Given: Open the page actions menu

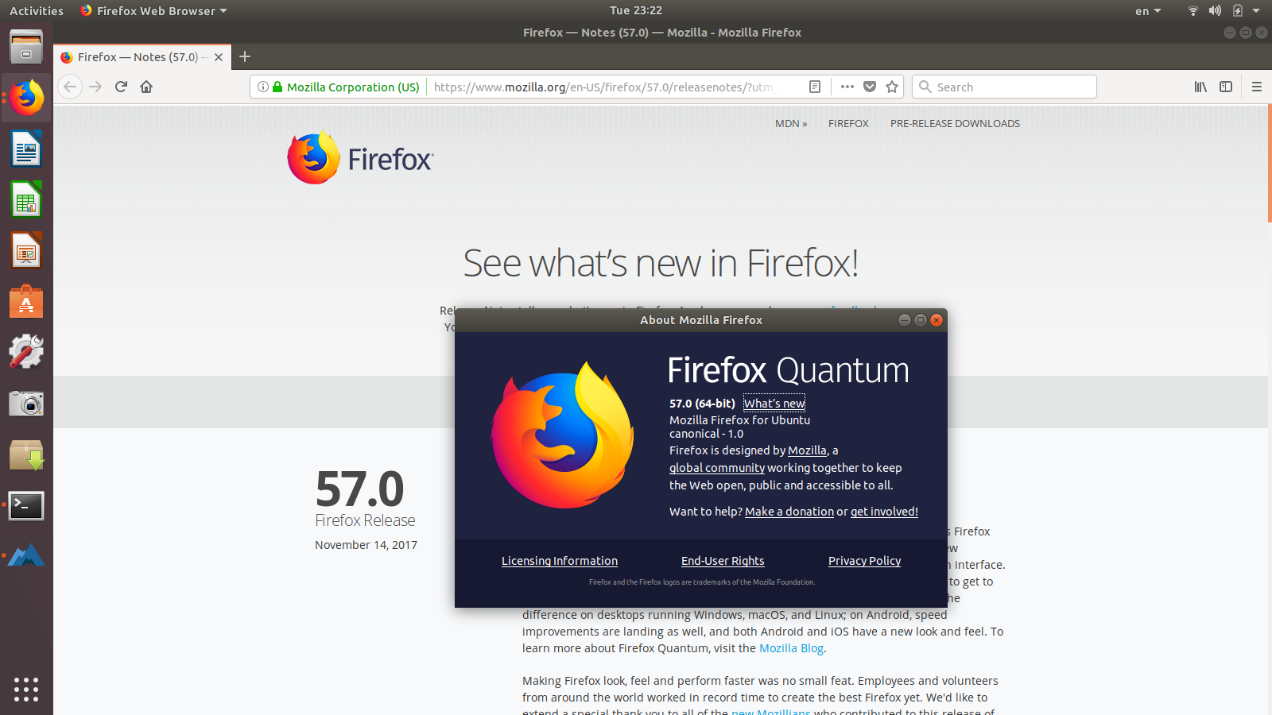Looking at the screenshot, I should click(x=847, y=87).
